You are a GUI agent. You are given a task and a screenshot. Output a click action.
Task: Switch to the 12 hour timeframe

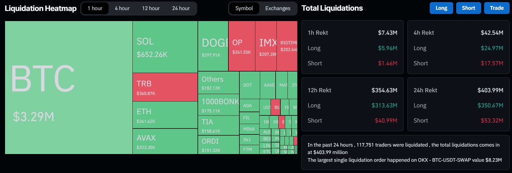pos(151,8)
